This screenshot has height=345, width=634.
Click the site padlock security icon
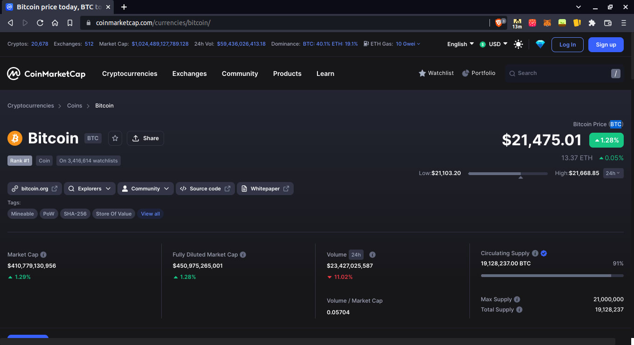click(88, 22)
